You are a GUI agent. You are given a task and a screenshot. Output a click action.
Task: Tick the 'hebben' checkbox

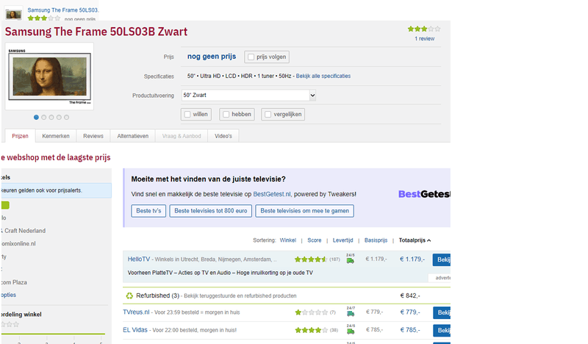pyautogui.click(x=226, y=115)
